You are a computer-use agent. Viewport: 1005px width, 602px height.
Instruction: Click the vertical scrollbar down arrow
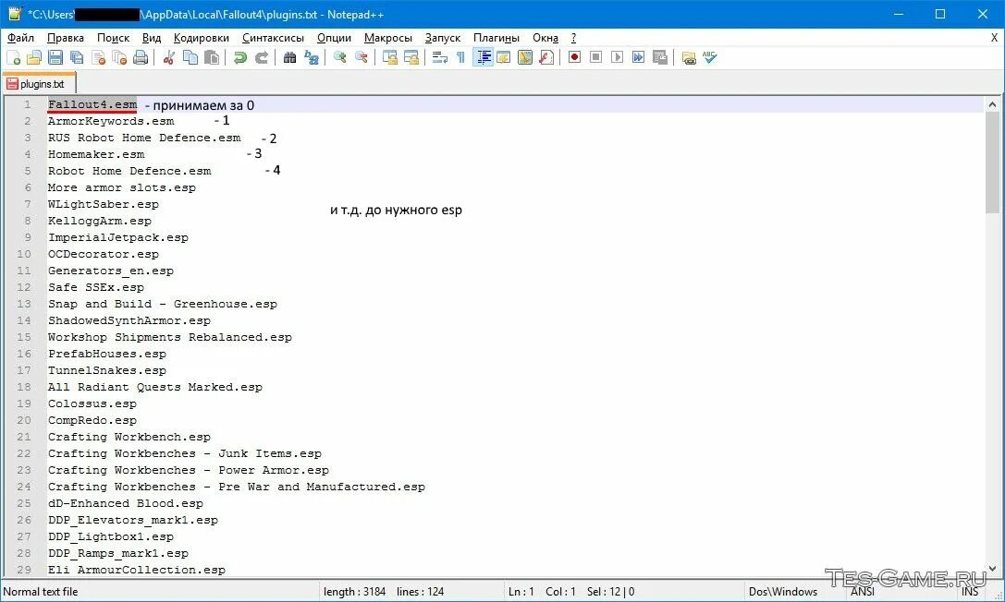point(992,568)
